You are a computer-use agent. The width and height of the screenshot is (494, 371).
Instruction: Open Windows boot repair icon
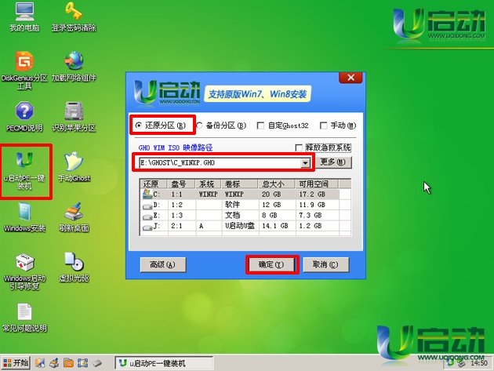[24, 271]
